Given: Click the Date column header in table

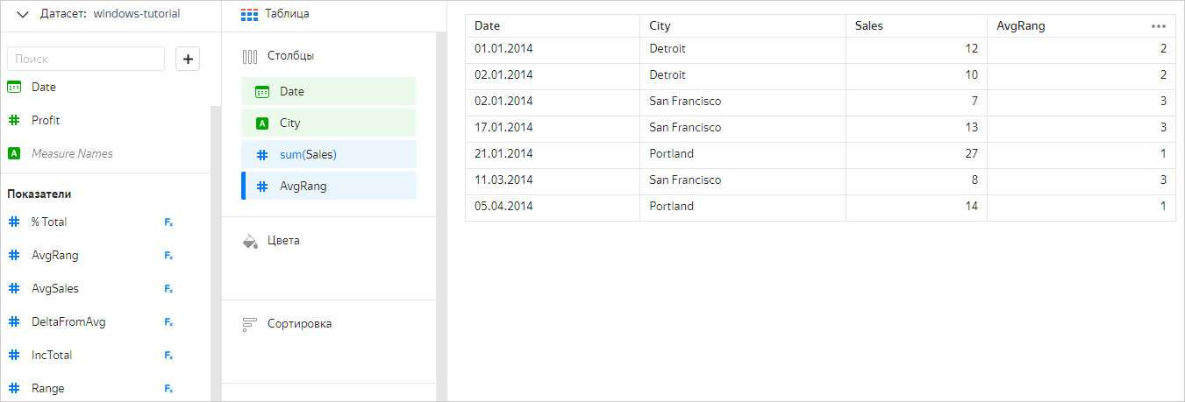Looking at the screenshot, I should click(x=488, y=26).
